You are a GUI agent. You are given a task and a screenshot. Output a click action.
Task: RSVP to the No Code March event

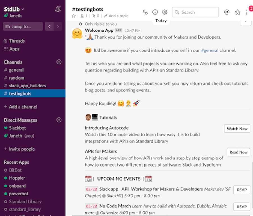[242, 207]
